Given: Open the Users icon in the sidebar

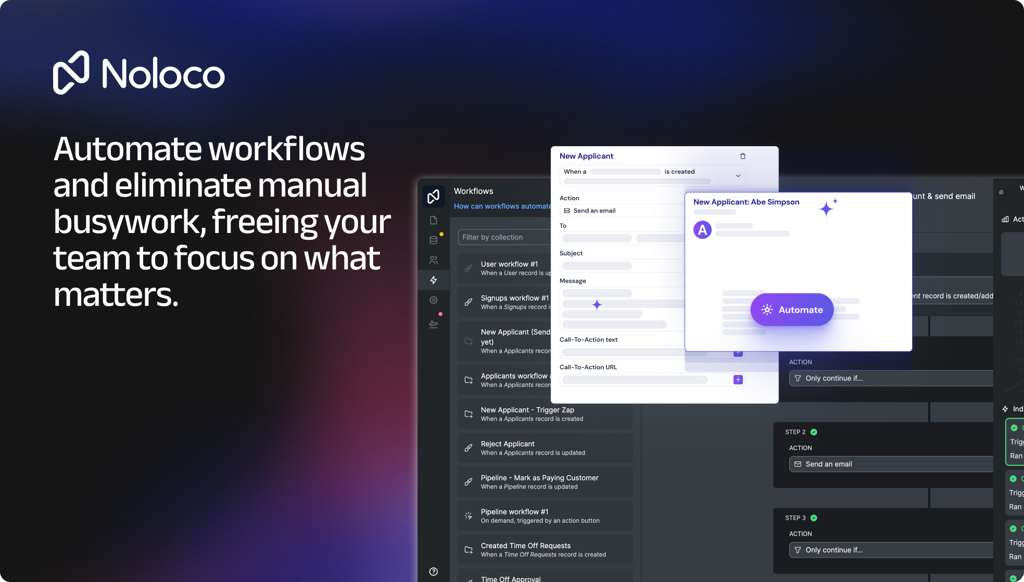Looking at the screenshot, I should click(x=433, y=260).
